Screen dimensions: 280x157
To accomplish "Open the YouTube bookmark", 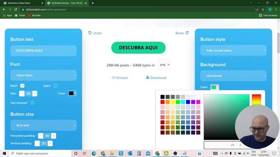I will (x=34, y=16).
